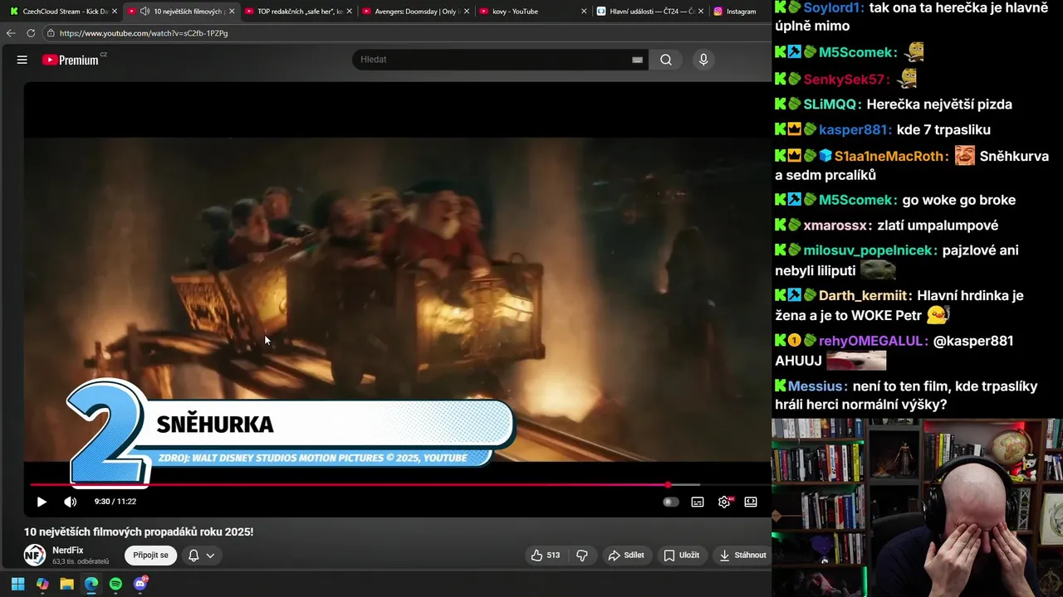
Task: Save the video with Uložit
Action: [682, 556]
